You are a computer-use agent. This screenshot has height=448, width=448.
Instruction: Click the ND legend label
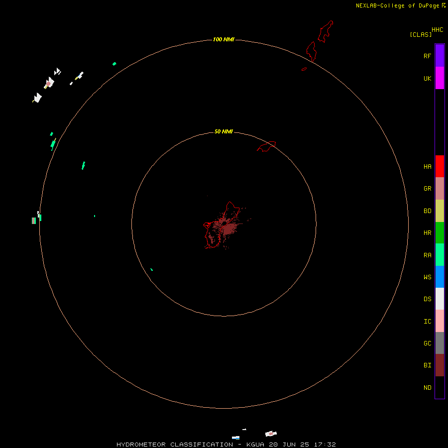(x=427, y=388)
